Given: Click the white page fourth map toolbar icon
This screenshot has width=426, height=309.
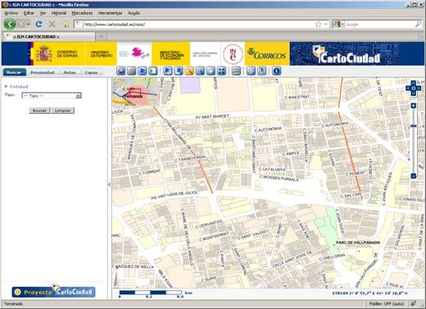Looking at the screenshot, I should tap(153, 71).
